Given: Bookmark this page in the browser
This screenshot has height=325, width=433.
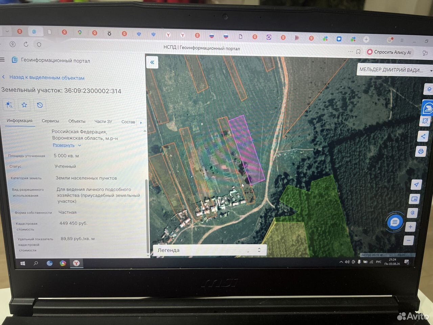Looking at the screenshot, I should point(358,51).
